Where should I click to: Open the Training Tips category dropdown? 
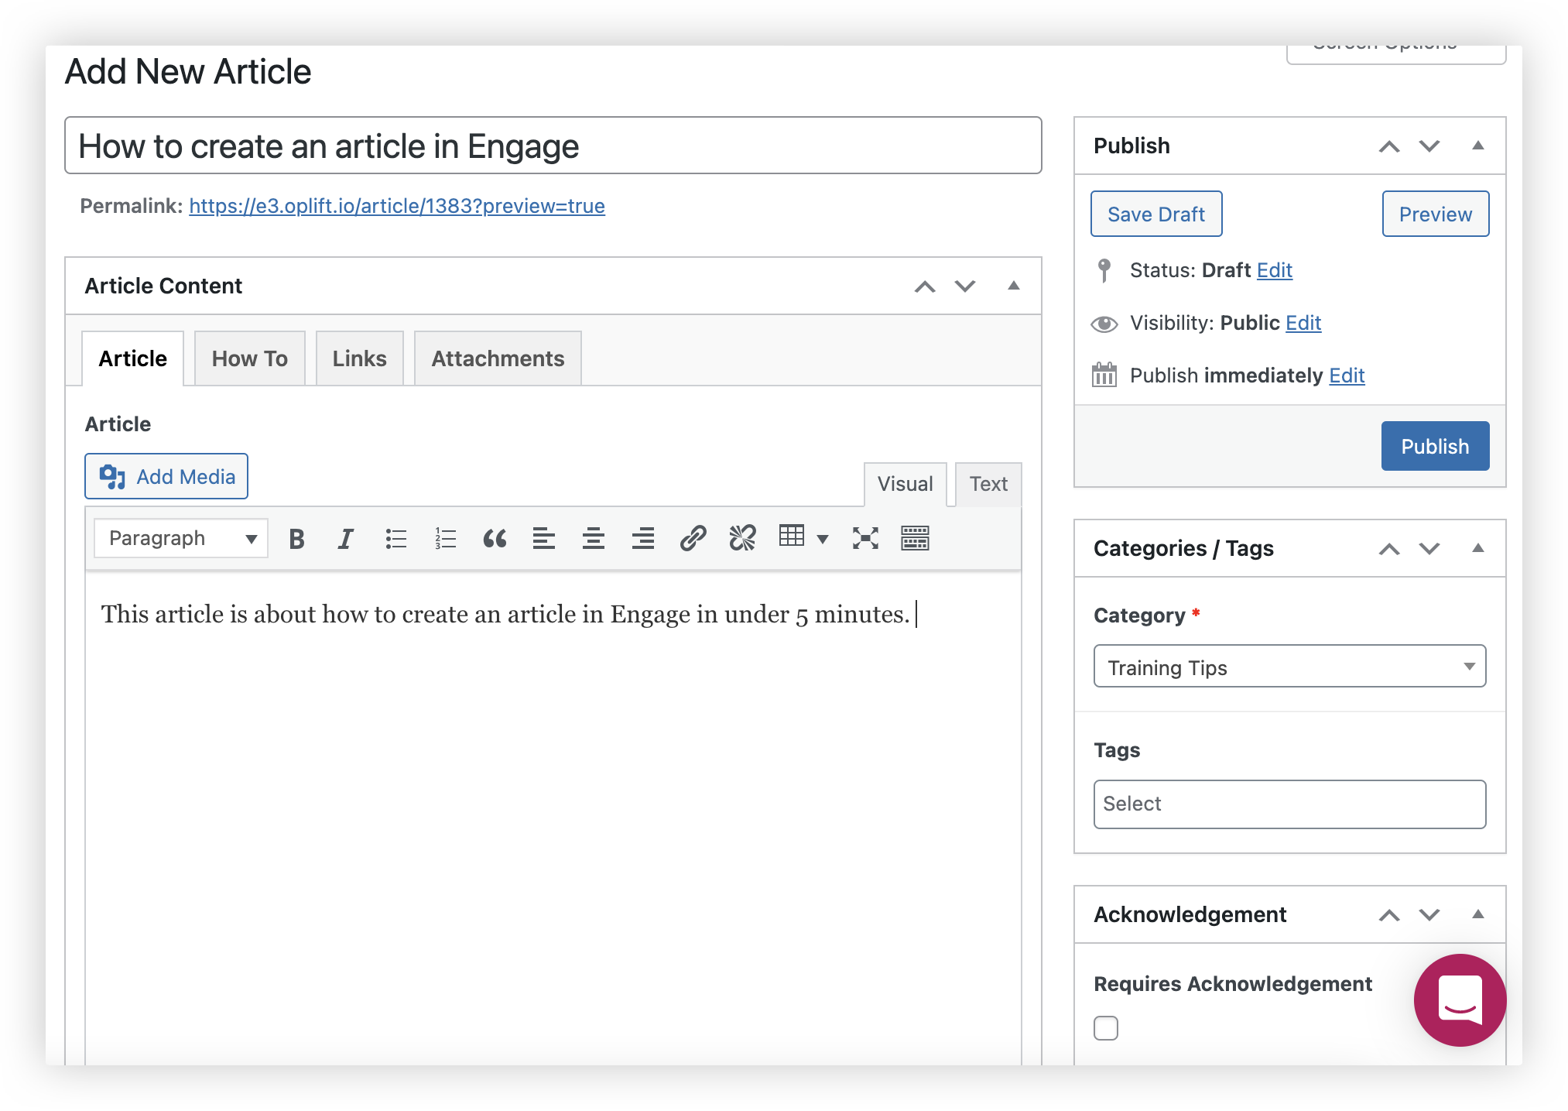[x=1289, y=667]
